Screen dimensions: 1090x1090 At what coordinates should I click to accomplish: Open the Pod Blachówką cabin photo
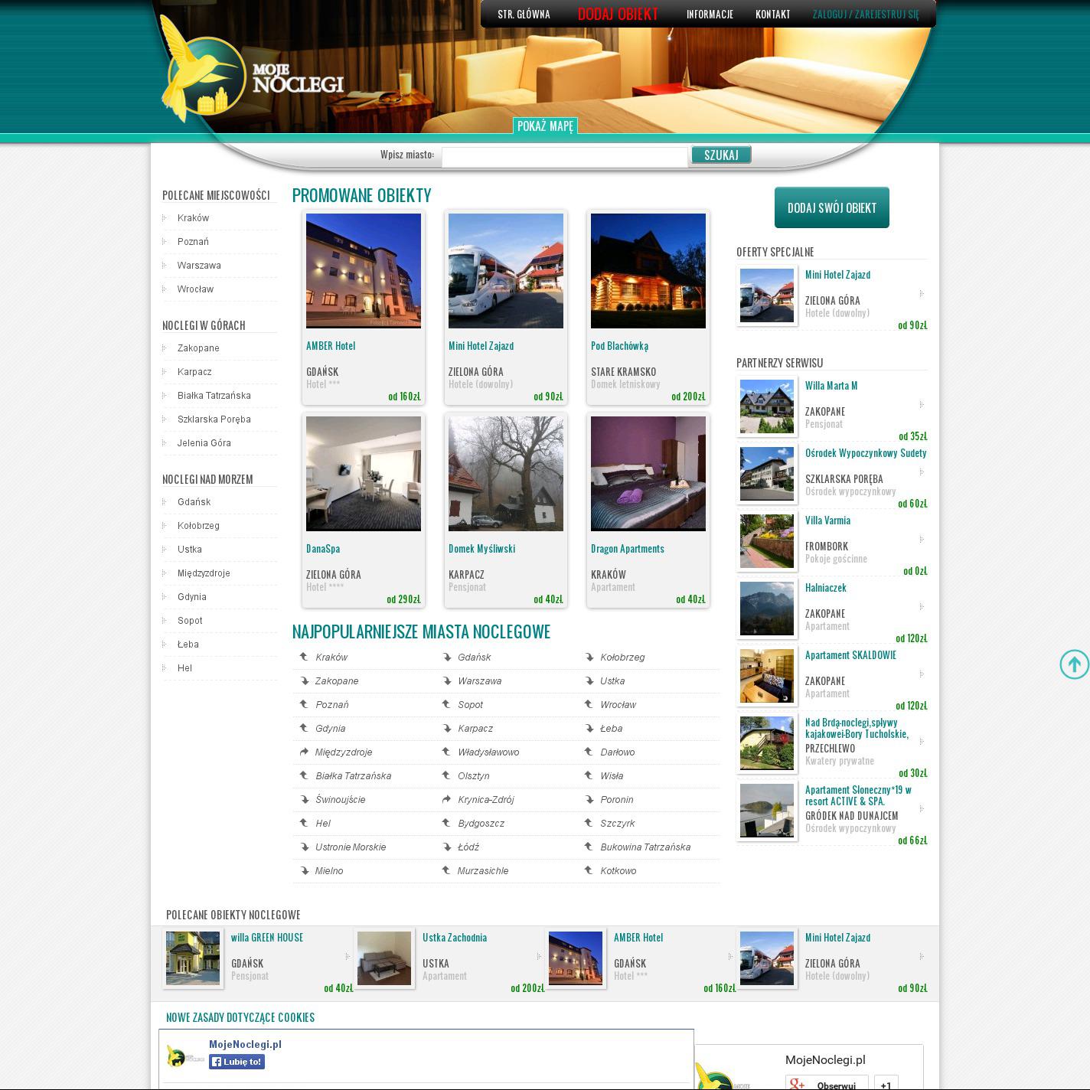pyautogui.click(x=648, y=271)
